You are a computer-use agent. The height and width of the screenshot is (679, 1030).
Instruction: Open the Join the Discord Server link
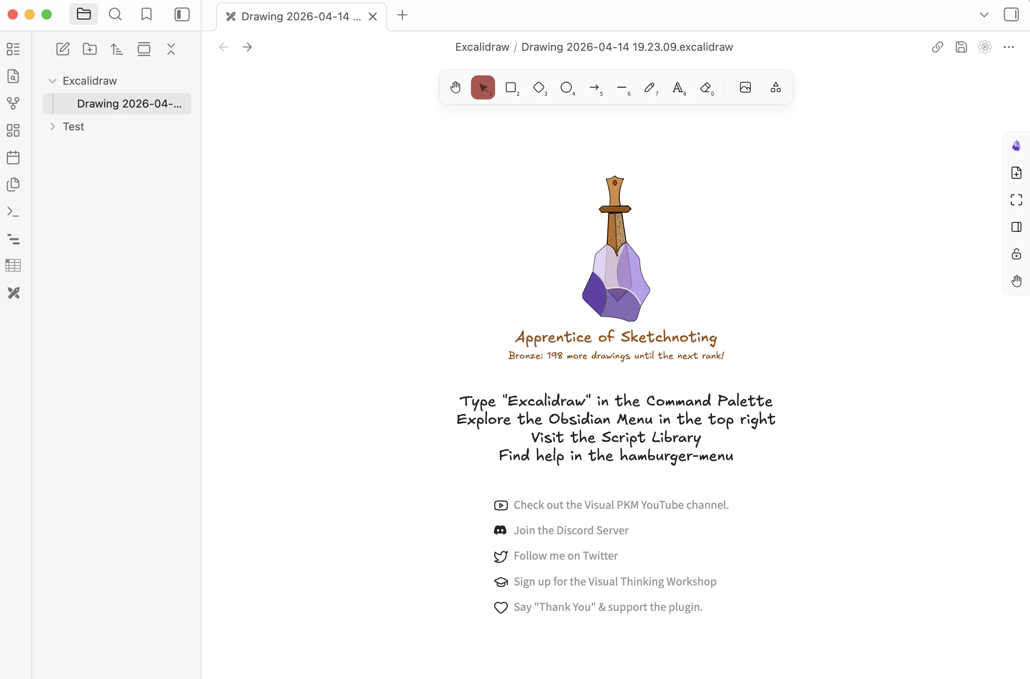click(x=570, y=530)
